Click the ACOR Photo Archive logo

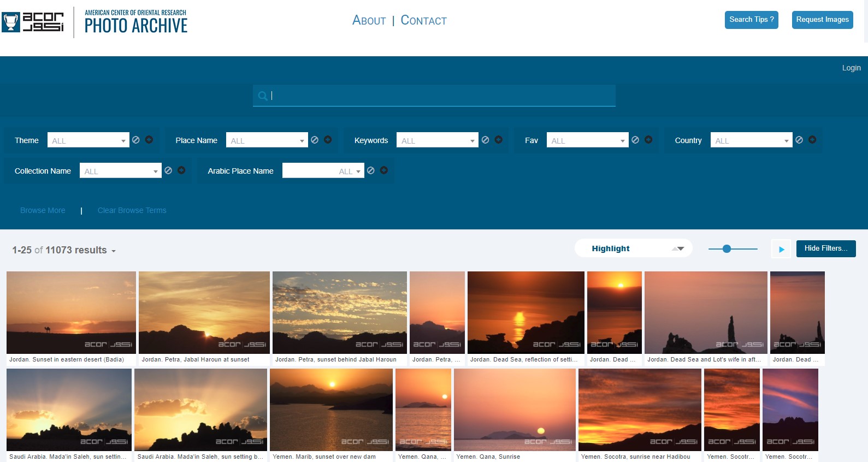coord(95,22)
